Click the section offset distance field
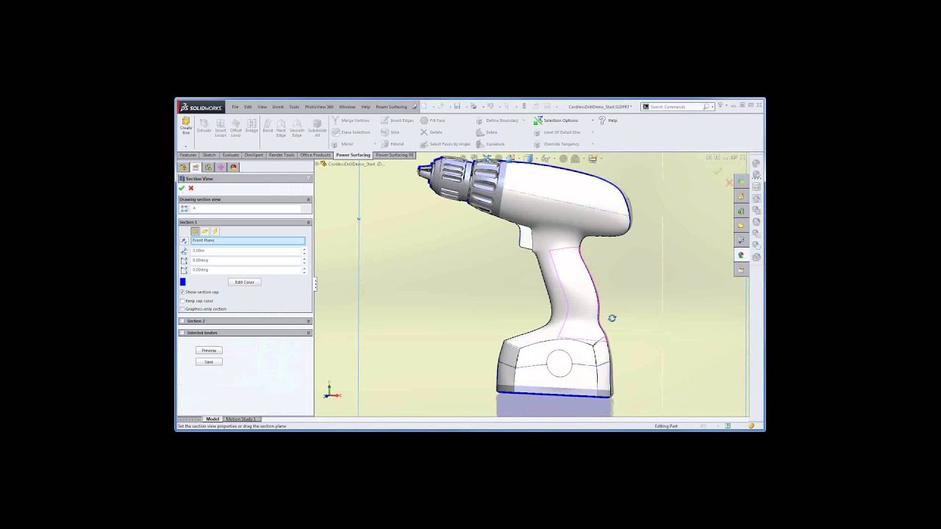The width and height of the screenshot is (941, 529). pos(246,251)
